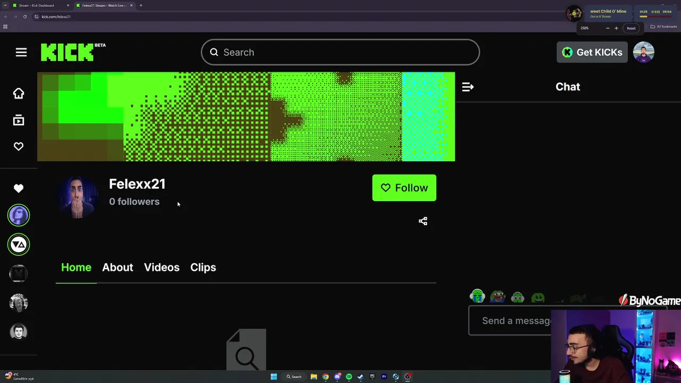
Task: Open File Explorer from the taskbar
Action: coord(314,377)
